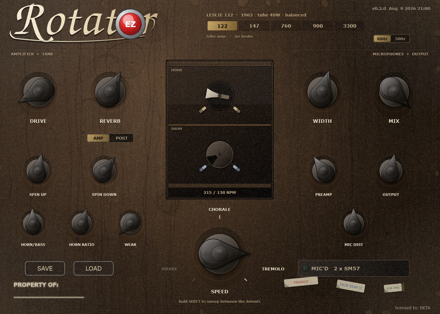Click the DRIVE knob

click(x=38, y=92)
